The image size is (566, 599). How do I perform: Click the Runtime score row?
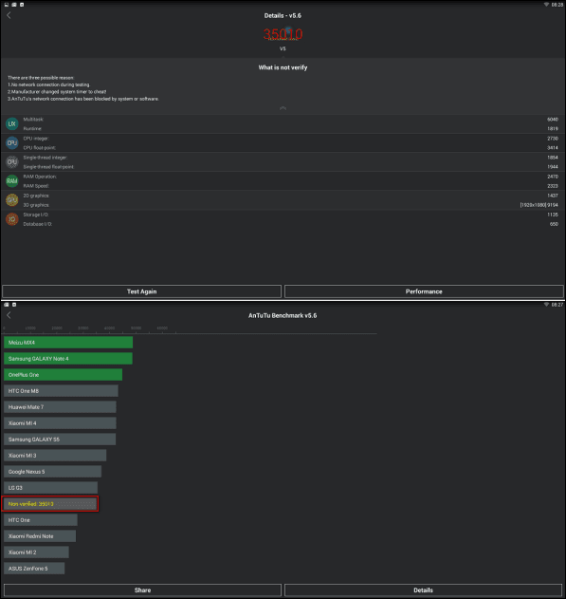coord(283,129)
